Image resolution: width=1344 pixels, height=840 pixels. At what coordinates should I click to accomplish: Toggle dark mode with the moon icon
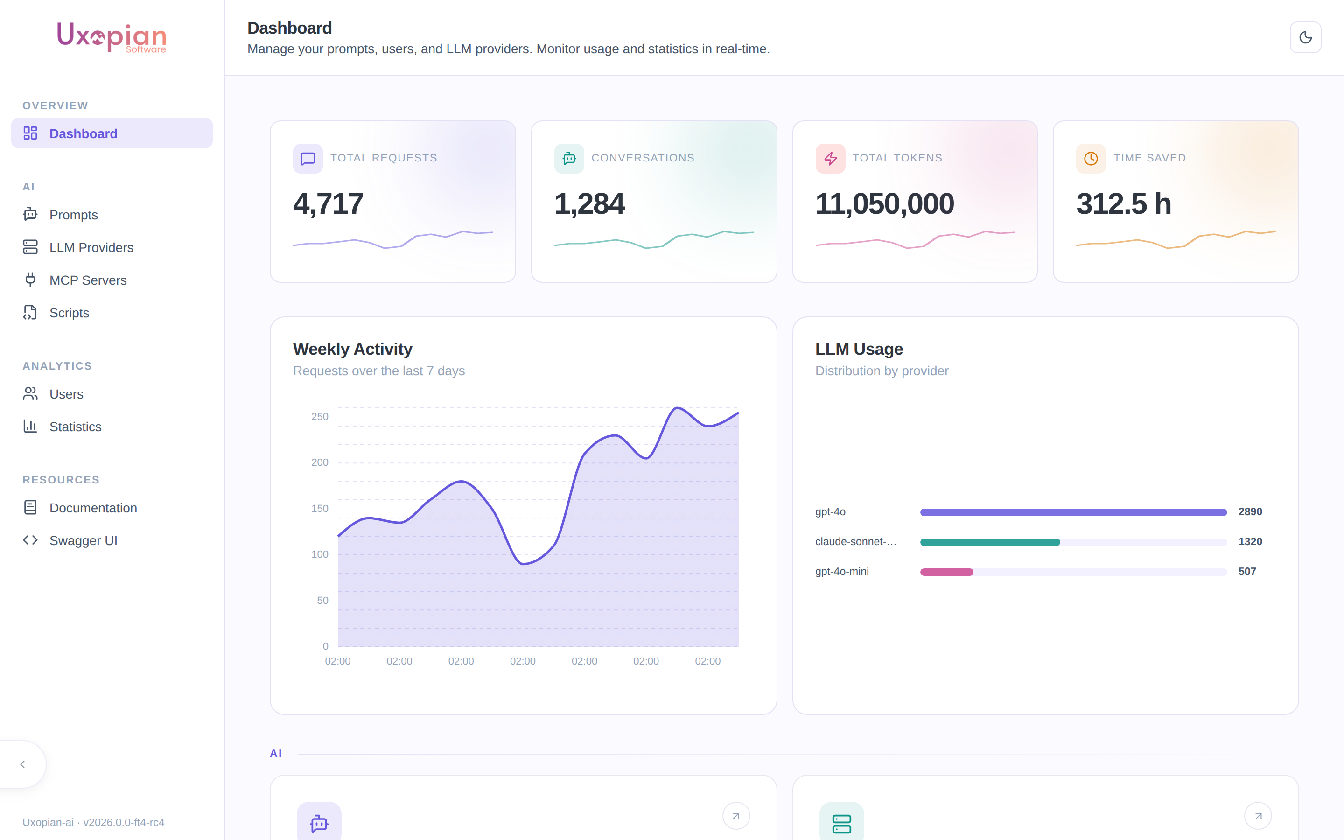tap(1305, 37)
